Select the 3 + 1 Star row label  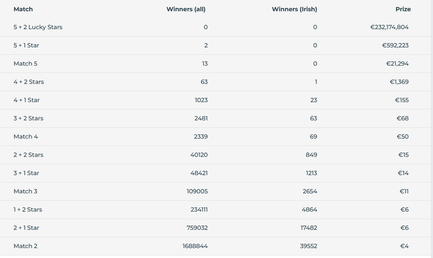[x=26, y=173]
